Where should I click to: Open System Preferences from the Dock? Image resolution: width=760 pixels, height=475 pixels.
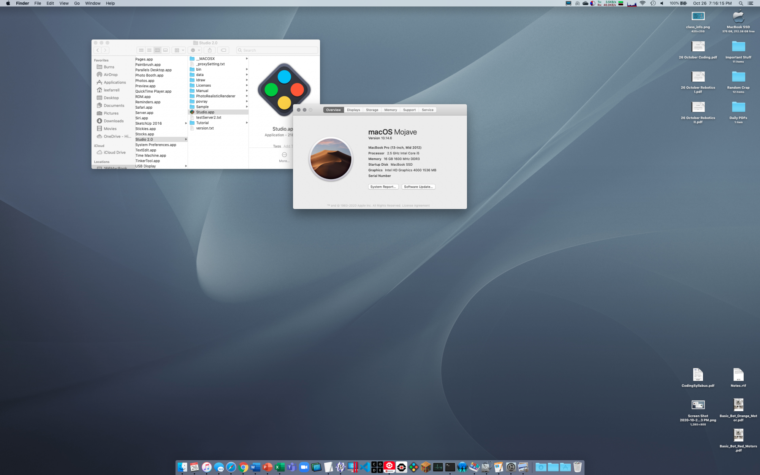tap(511, 467)
